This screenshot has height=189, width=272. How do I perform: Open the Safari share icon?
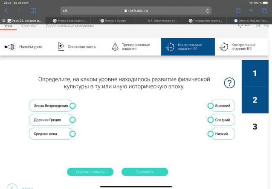[x=238, y=11]
